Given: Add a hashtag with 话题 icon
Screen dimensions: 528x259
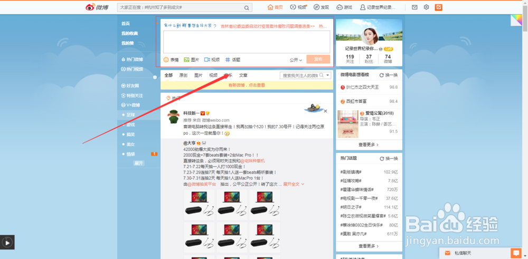Looking at the screenshot, I should pos(233,60).
